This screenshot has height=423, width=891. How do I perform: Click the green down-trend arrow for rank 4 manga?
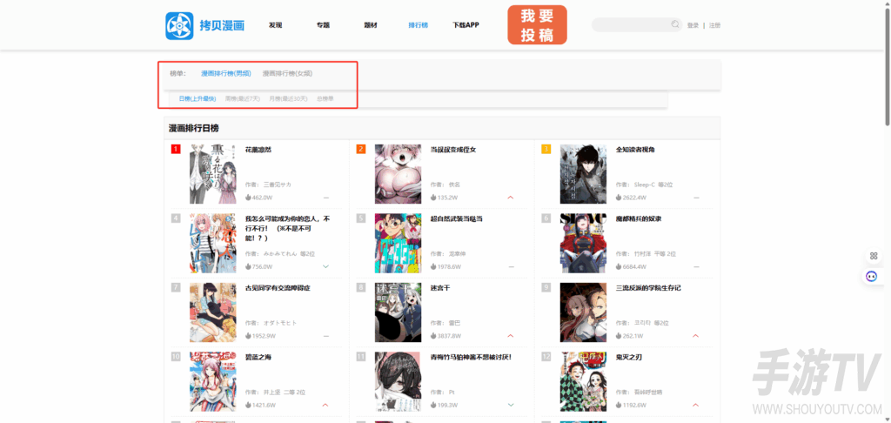(325, 266)
